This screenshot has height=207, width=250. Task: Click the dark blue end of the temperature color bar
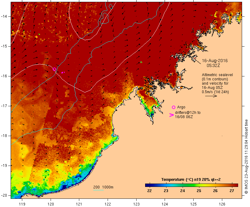(148, 185)
